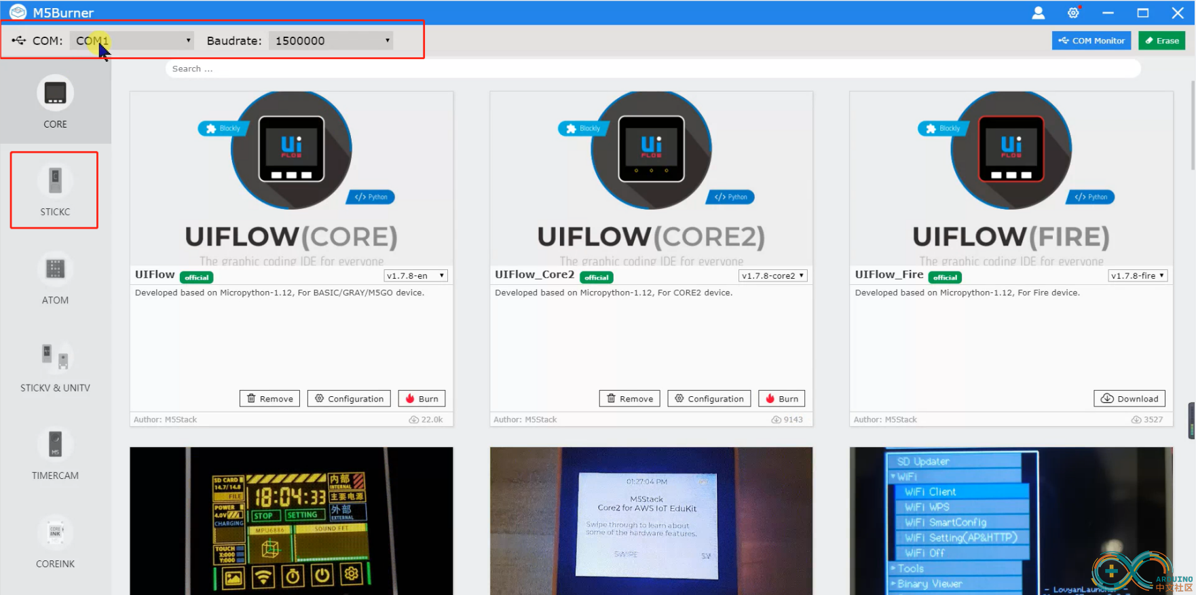Screen dimensions: 1196x595
Task: Open the user account icon
Action: pyautogui.click(x=1038, y=13)
